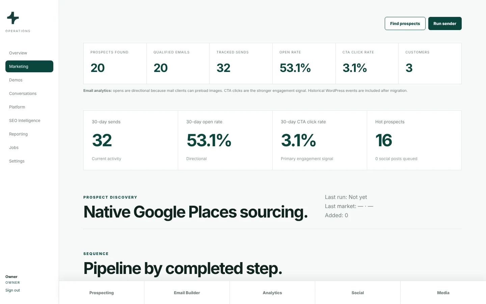Open the Jobs page
Image resolution: width=486 pixels, height=304 pixels.
tap(29, 148)
